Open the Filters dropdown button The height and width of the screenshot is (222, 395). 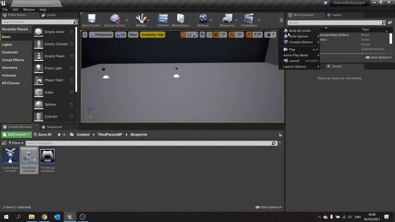tap(16, 143)
